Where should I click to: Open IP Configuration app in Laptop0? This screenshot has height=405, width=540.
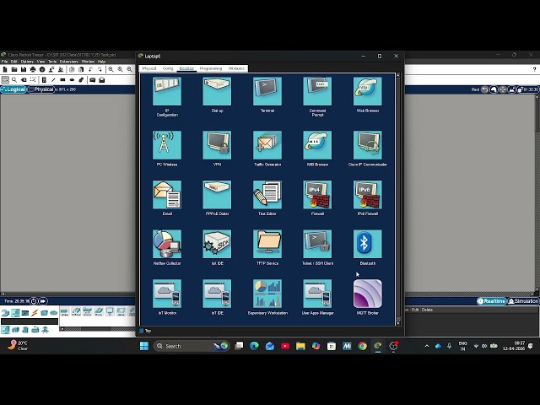(x=167, y=91)
